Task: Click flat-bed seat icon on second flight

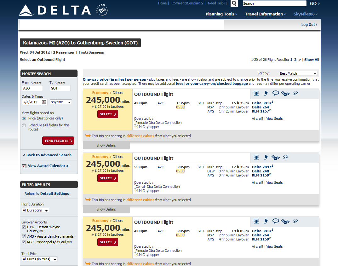Action: tap(276, 157)
